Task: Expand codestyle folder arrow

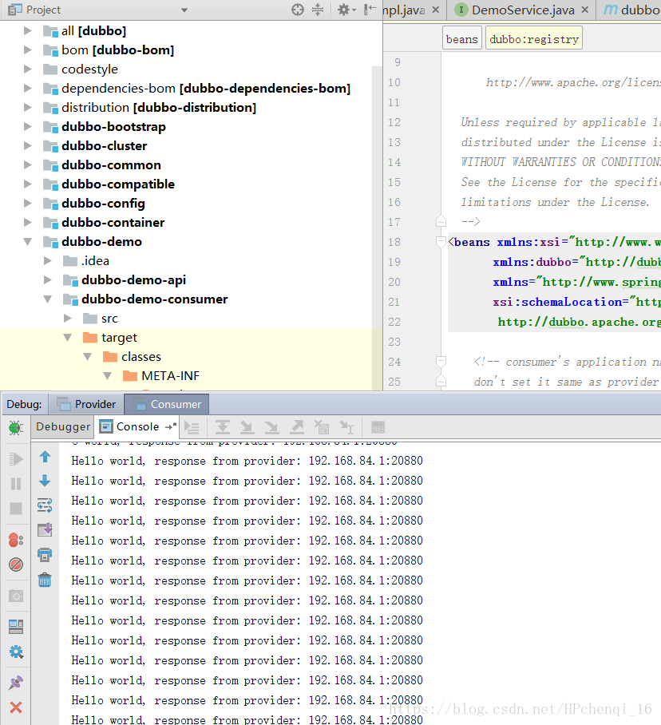Action: click(x=28, y=69)
